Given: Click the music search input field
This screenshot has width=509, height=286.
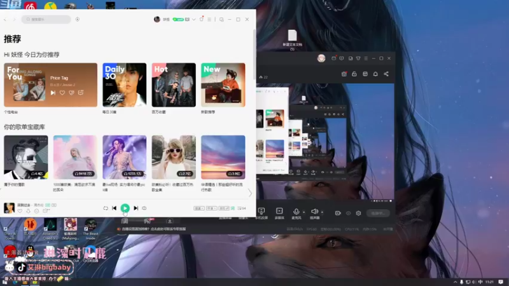Looking at the screenshot, I should [x=46, y=20].
